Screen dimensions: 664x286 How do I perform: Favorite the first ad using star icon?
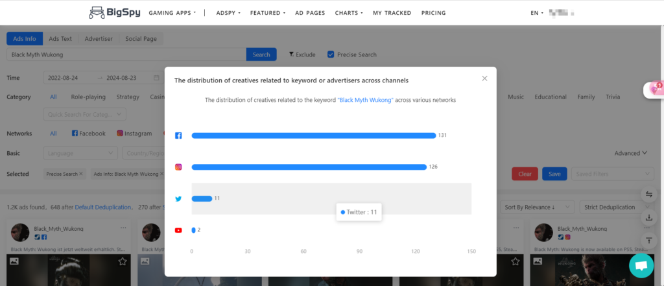(123, 261)
